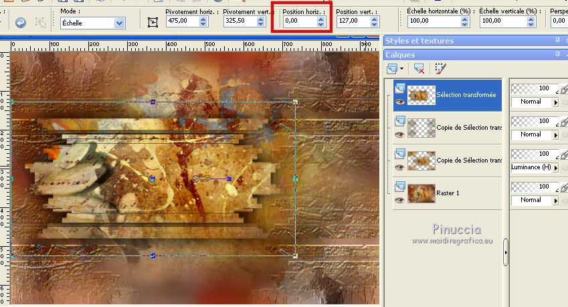Screen dimensions: 568x307
Task: Click the Pivotement horiz. spinner arrows
Action: point(203,21)
